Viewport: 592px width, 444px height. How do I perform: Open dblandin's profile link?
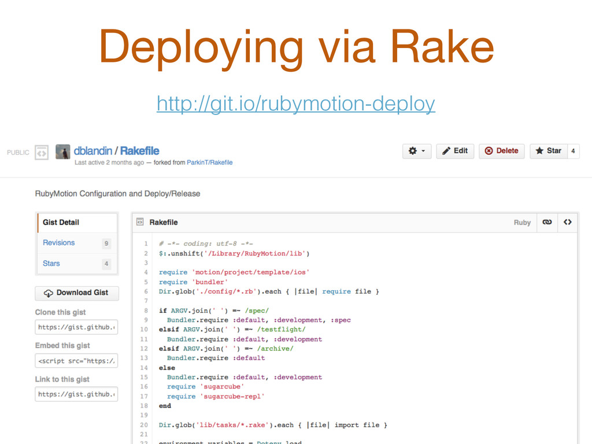[x=93, y=151]
